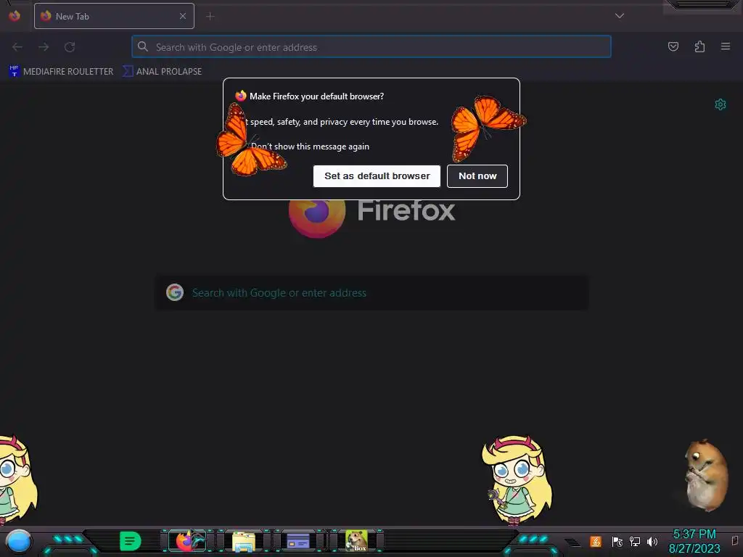Open the ANAL PROLAPSE bookmark
The image size is (743, 557).
[x=162, y=72]
